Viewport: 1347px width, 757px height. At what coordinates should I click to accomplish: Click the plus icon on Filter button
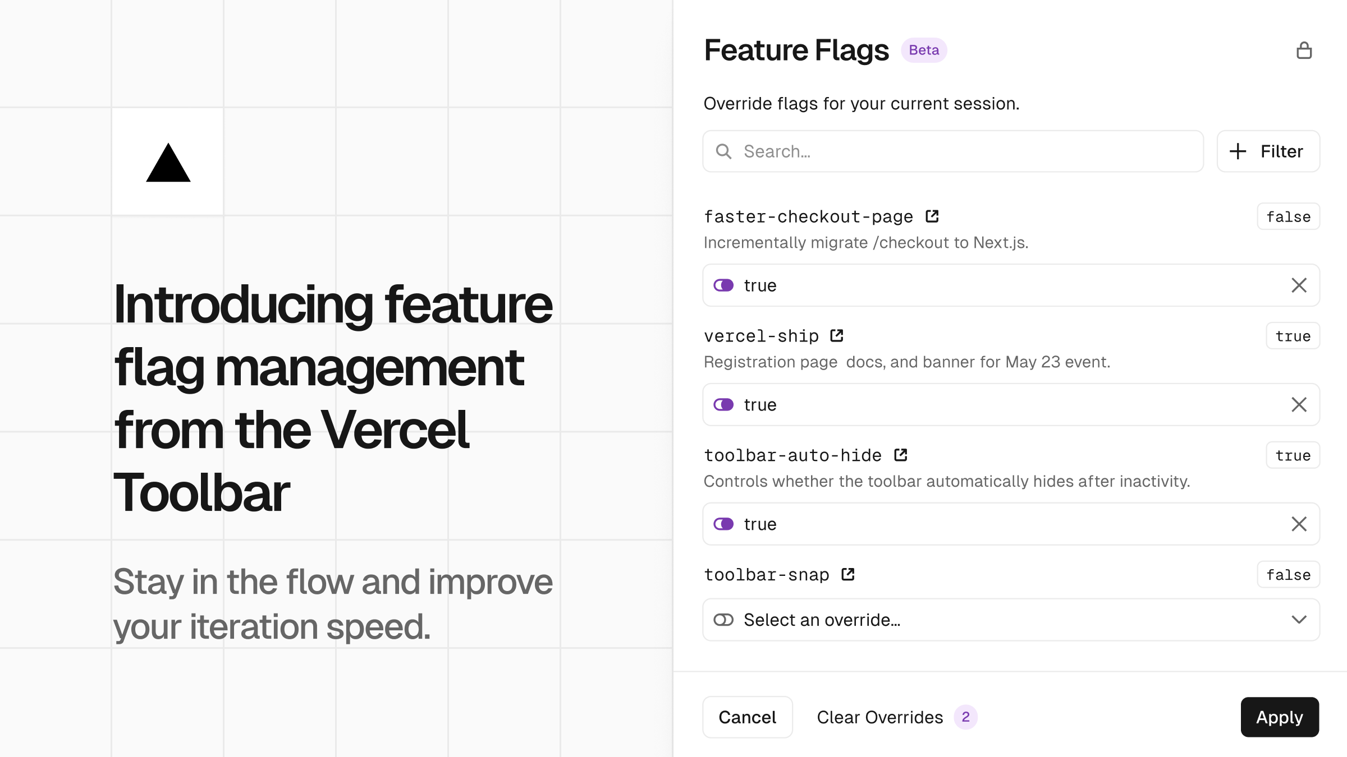(x=1238, y=151)
